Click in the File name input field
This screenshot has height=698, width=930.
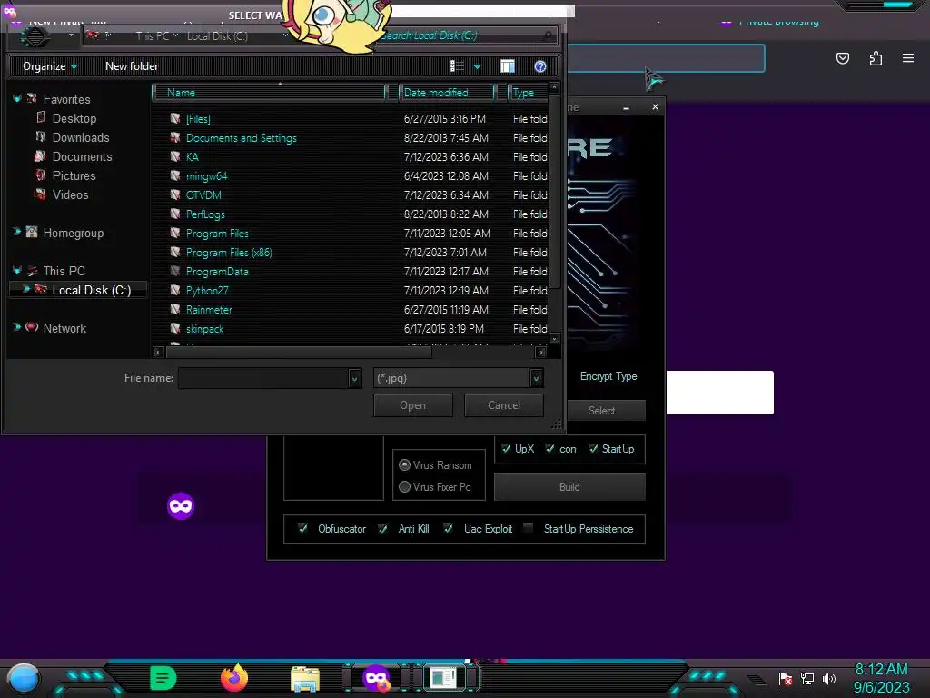[x=263, y=378]
